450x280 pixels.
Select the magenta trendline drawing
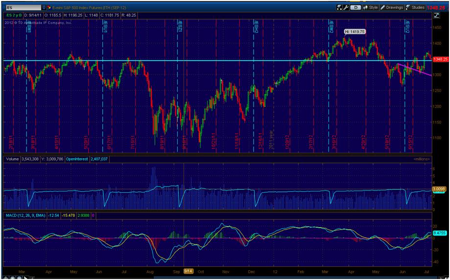click(414, 70)
